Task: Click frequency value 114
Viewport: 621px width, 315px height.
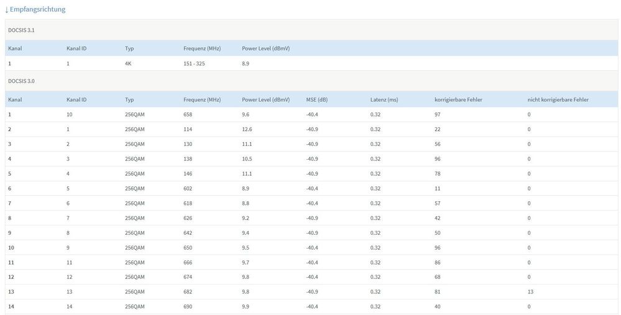Action: pyautogui.click(x=188, y=129)
